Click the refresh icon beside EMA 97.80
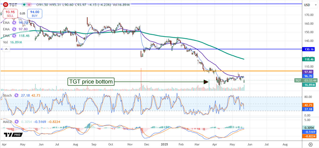319x148 pixels. coord(14,29)
